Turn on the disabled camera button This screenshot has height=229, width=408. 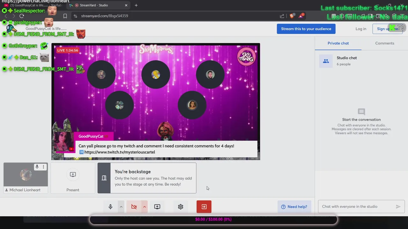(134, 207)
